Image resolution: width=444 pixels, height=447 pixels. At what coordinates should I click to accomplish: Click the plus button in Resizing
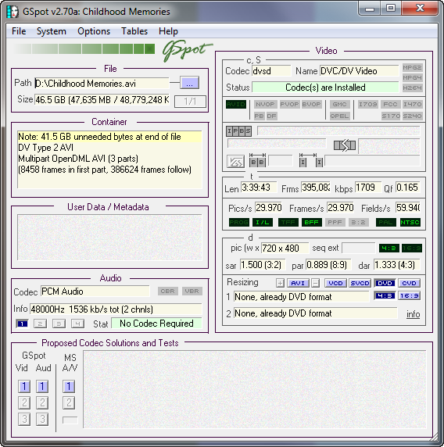[280, 283]
